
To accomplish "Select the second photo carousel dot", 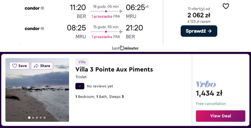I will [33, 117].
